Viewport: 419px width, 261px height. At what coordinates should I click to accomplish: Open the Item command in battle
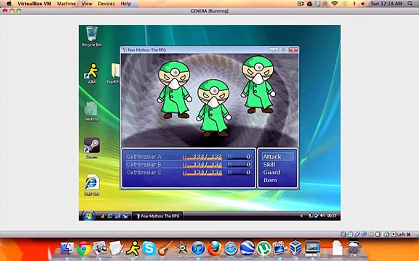[270, 180]
